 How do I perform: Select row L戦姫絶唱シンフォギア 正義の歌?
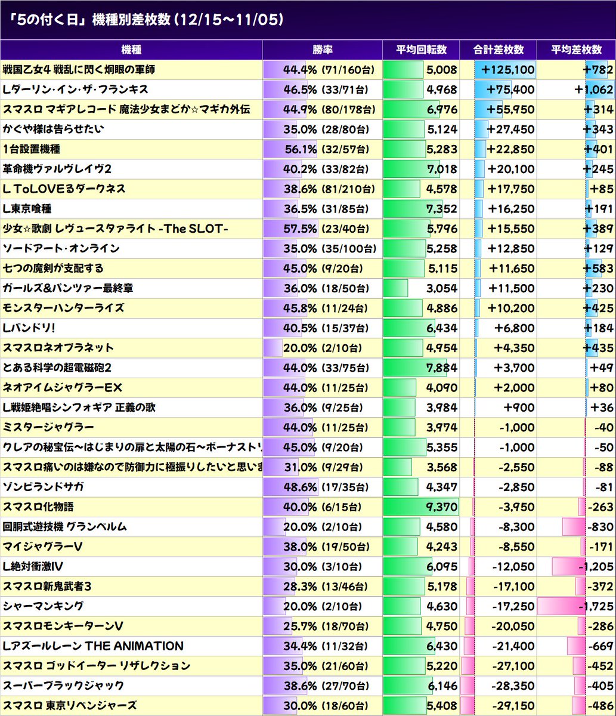coord(308,408)
